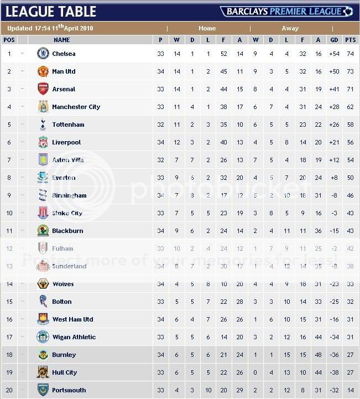Click the Chelsea club crest icon

point(43,54)
